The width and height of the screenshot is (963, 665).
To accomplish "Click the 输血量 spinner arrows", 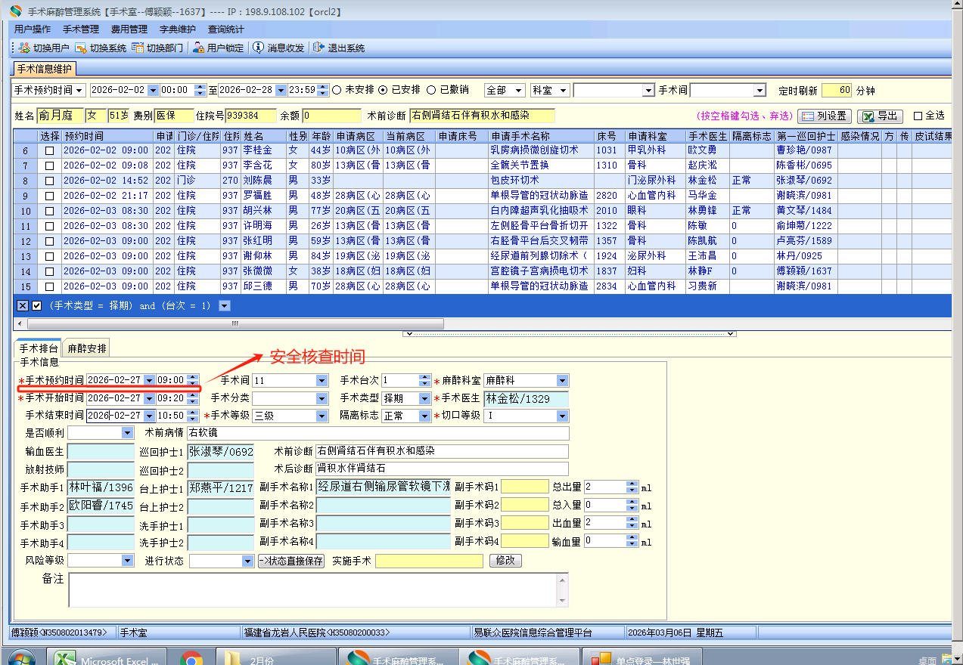I will pos(633,541).
